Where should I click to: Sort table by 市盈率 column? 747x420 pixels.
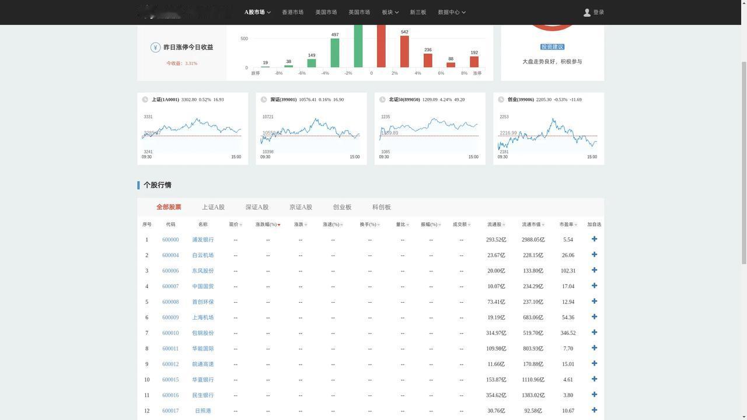pos(568,225)
